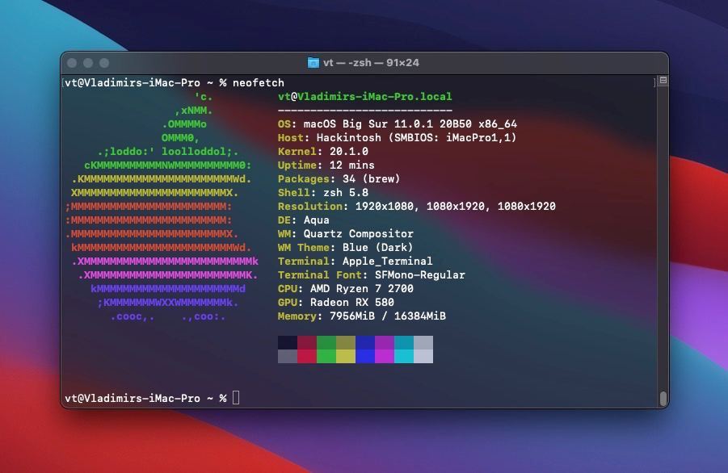Viewport: 728px width, 473px height.
Task: Click the dark green color block
Action: click(x=326, y=343)
